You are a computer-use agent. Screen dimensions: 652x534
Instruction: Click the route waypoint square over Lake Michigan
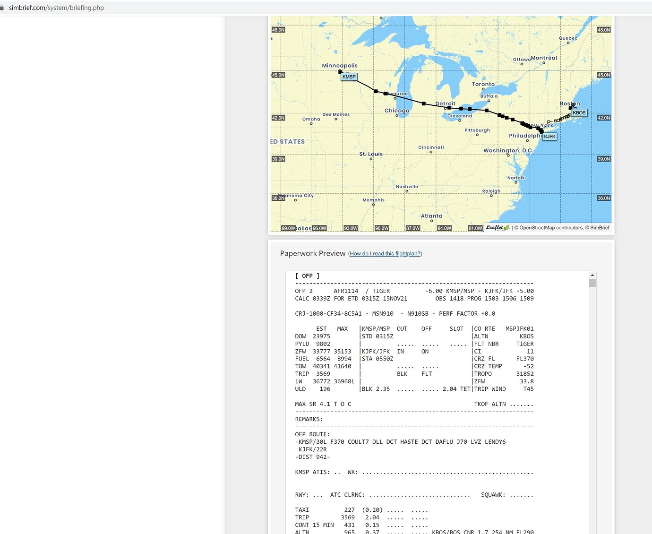pos(424,103)
